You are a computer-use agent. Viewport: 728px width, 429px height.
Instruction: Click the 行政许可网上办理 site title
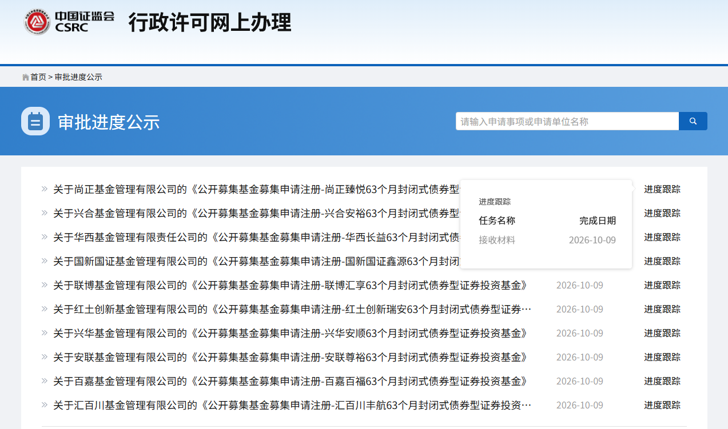210,22
